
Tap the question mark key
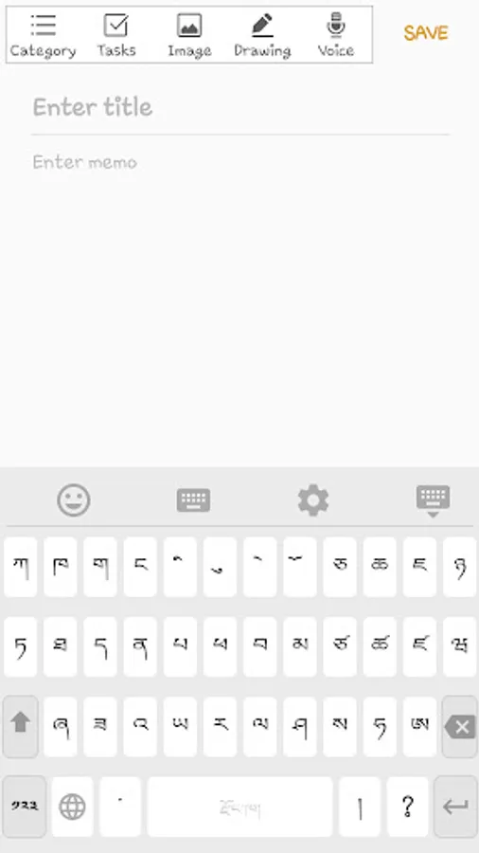click(408, 807)
